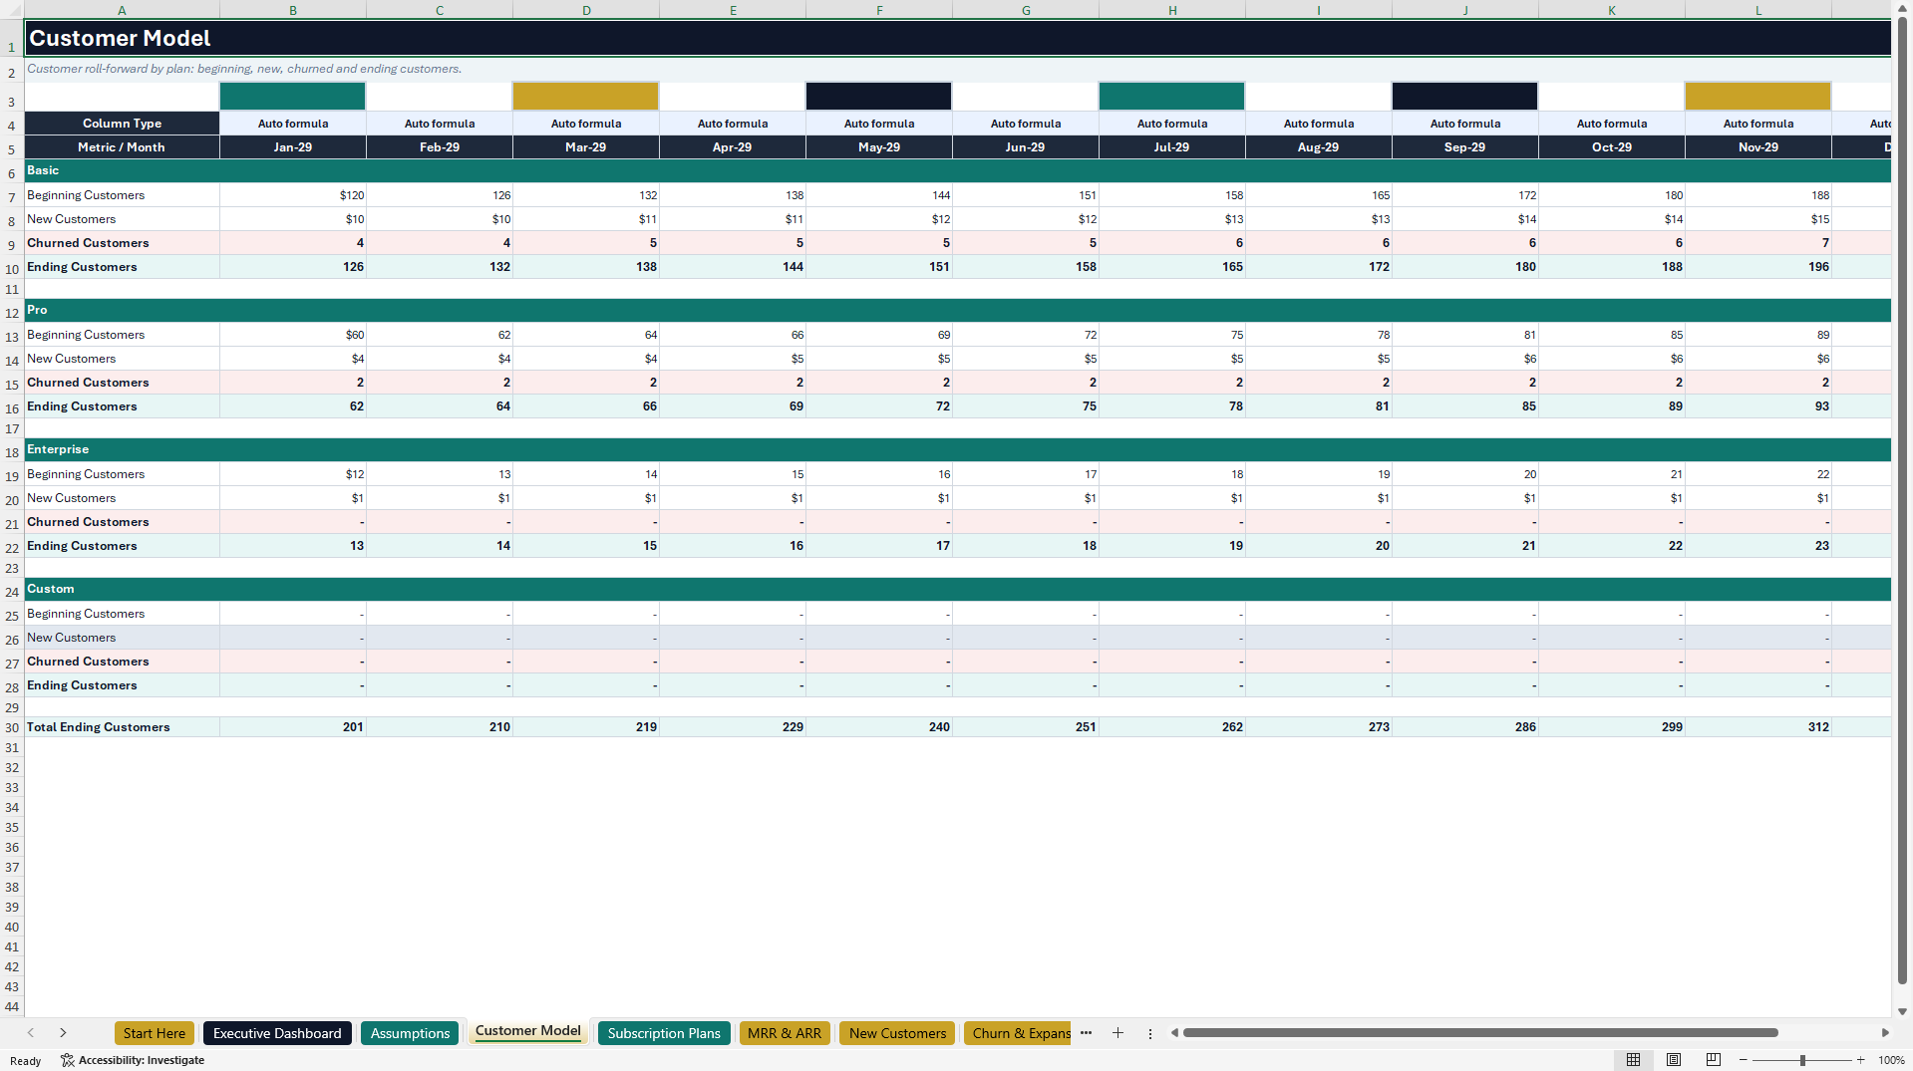The width and height of the screenshot is (1913, 1071).
Task: Click horizontal scrollbar right arrow
Action: click(x=1885, y=1033)
